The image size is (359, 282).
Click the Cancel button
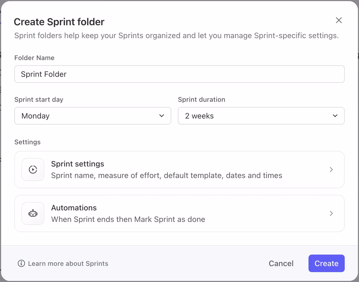point(281,263)
